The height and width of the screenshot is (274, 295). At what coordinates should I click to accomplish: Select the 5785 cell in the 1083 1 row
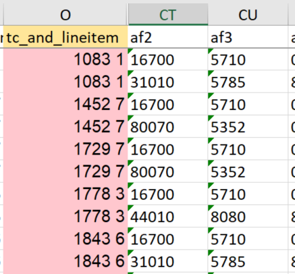[x=248, y=82]
